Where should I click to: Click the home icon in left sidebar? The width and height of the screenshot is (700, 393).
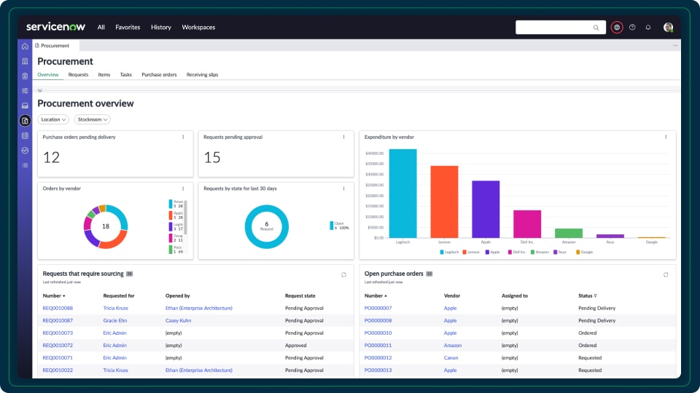click(25, 46)
